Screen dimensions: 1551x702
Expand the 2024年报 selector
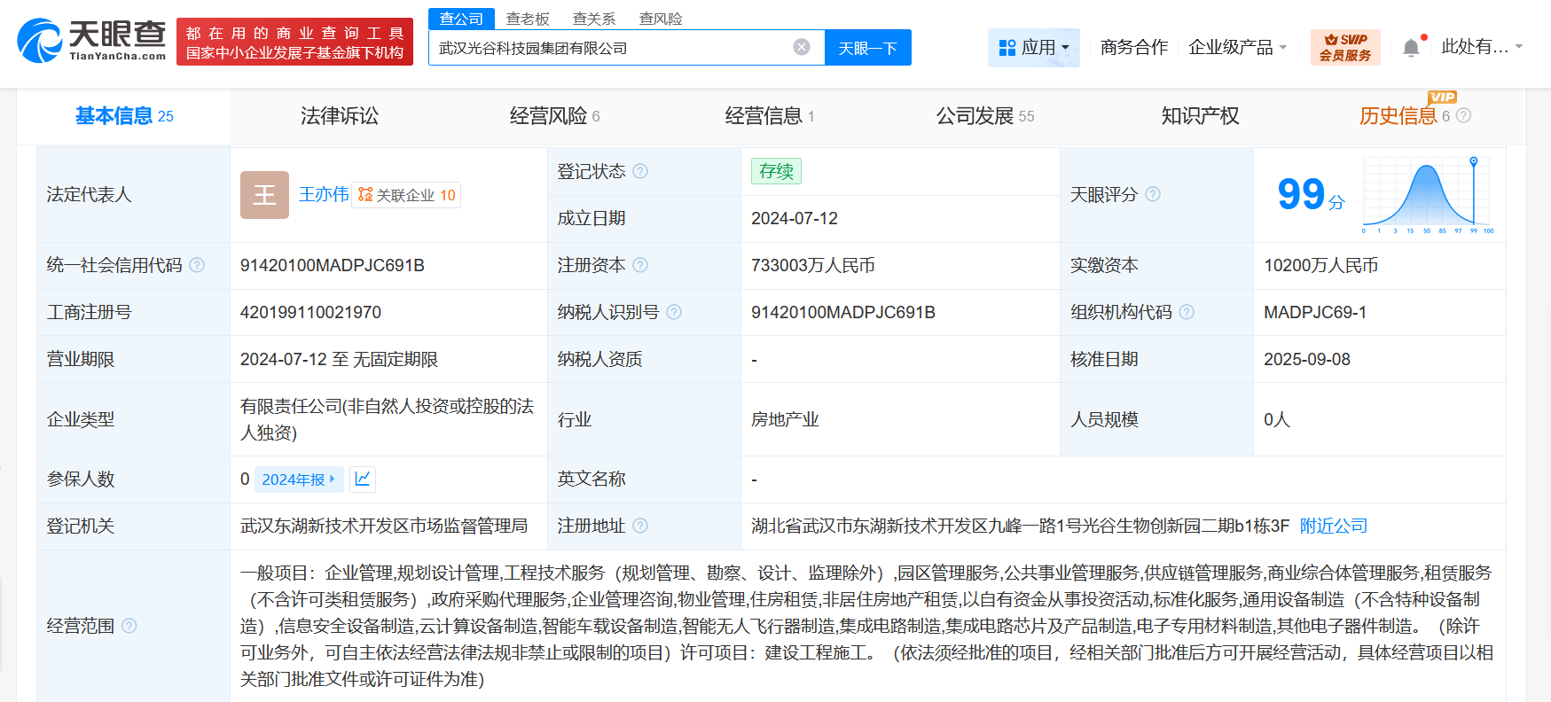coord(299,480)
